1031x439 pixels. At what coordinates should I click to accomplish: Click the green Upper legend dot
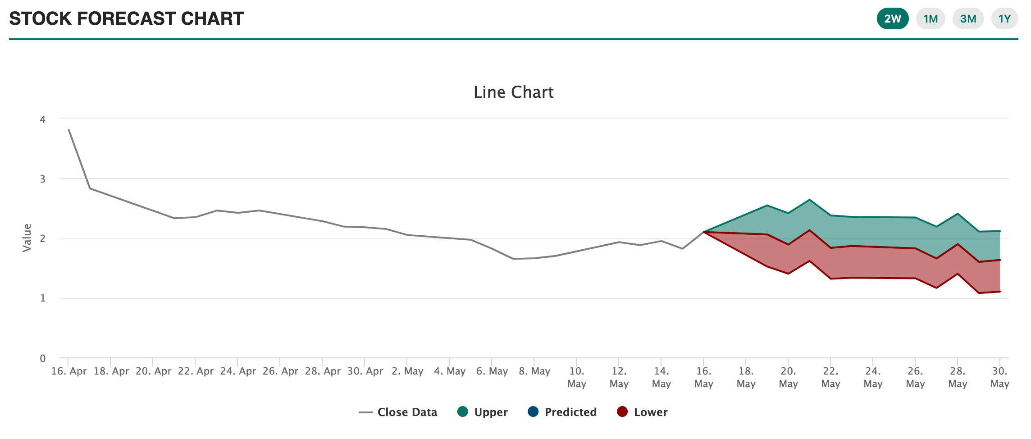coord(462,412)
